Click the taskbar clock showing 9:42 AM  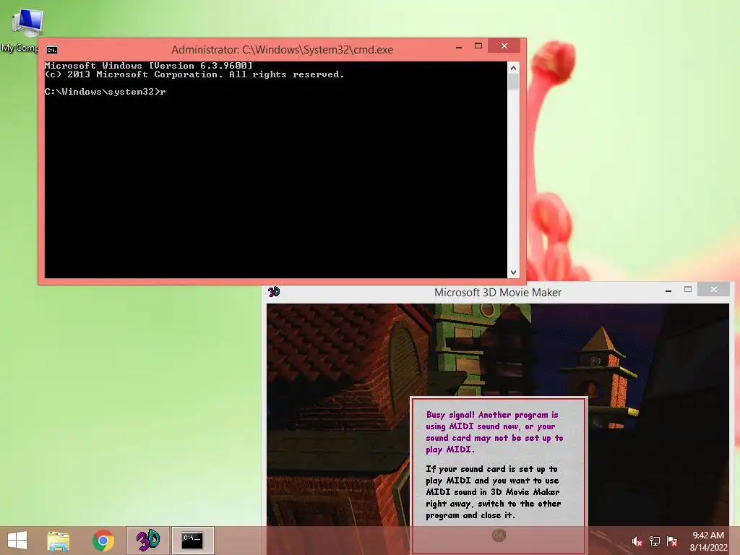[x=708, y=541]
